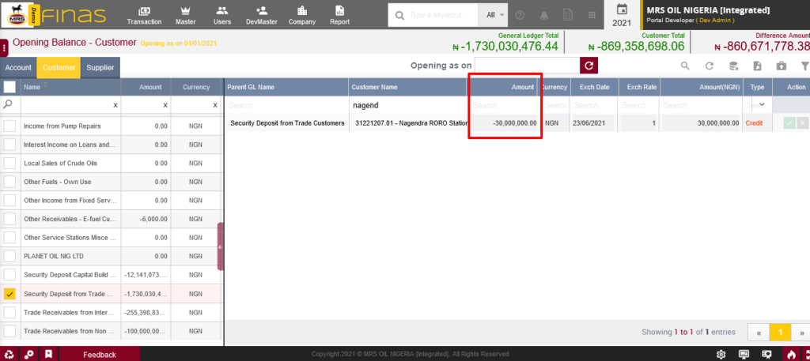Check Trade Receivables from Non row
Image resolution: width=810 pixels, height=361 pixels.
pyautogui.click(x=9, y=330)
